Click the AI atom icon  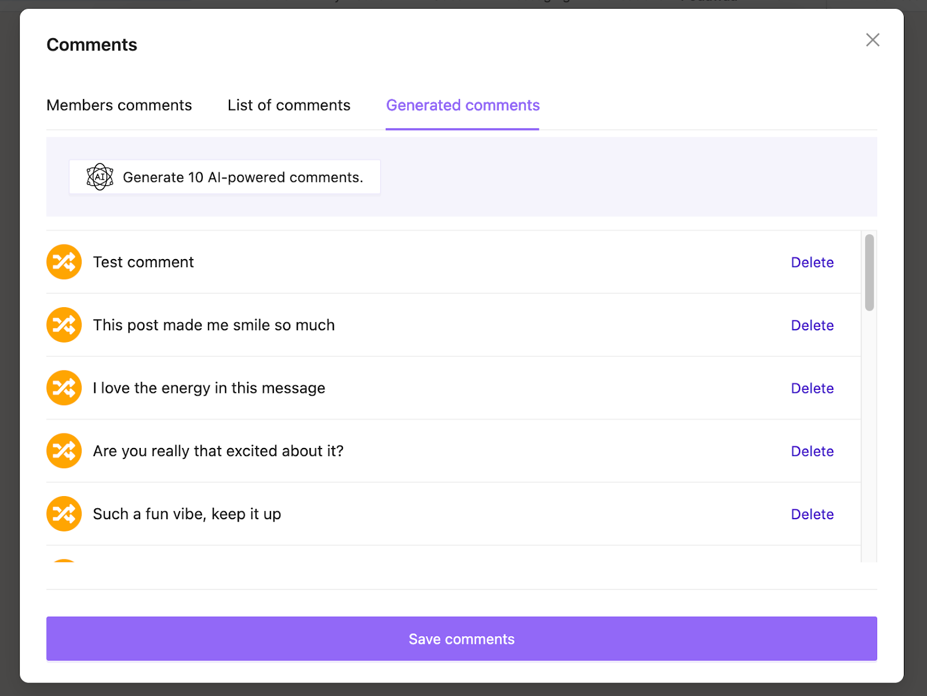99,177
